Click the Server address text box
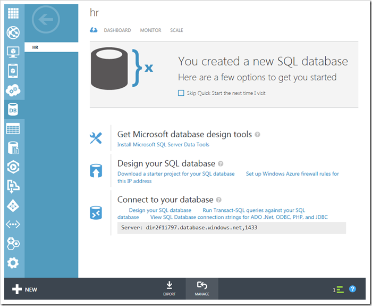This screenshot has width=372, height=306. click(x=232, y=228)
